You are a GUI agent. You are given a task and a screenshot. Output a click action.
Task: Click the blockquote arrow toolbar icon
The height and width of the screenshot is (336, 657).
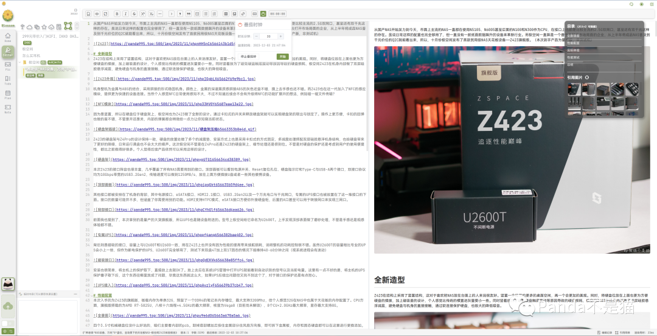(172, 14)
